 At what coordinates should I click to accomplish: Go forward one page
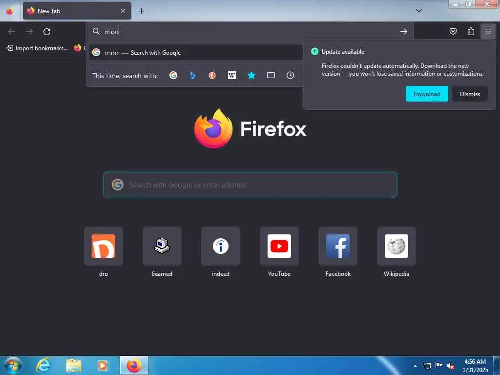[x=29, y=32]
